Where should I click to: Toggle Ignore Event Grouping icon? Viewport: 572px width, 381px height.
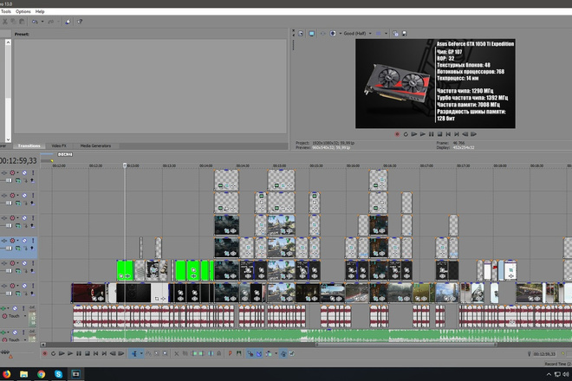(x=292, y=353)
